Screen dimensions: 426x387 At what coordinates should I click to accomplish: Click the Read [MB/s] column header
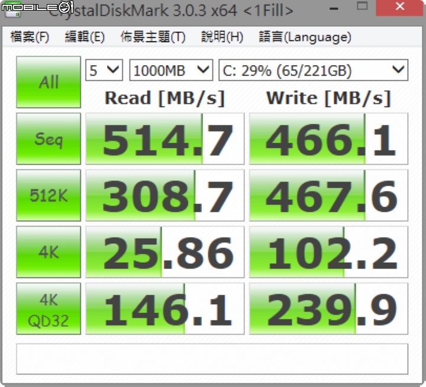164,98
